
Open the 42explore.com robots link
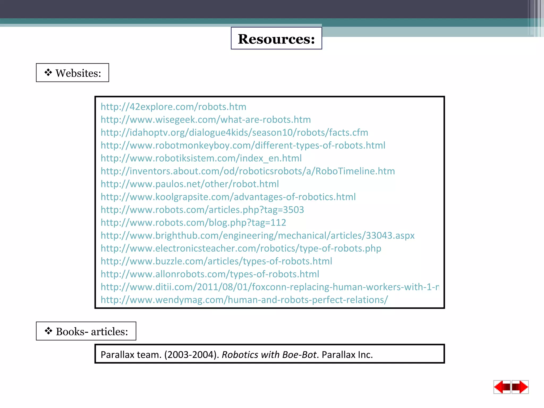tap(173, 107)
